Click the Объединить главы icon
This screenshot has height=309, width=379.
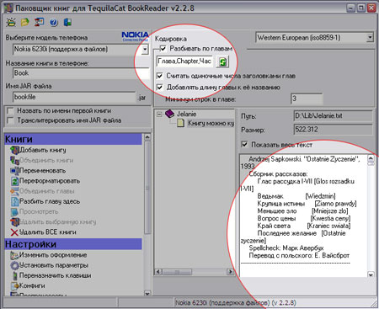coord(14,191)
